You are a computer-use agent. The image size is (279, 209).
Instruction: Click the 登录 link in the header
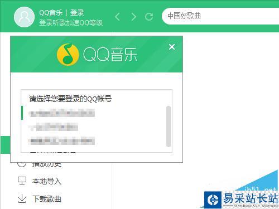(77, 13)
